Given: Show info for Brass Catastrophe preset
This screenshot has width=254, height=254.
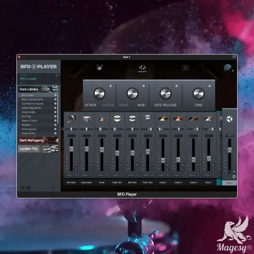Looking at the screenshot, I should point(55,99).
